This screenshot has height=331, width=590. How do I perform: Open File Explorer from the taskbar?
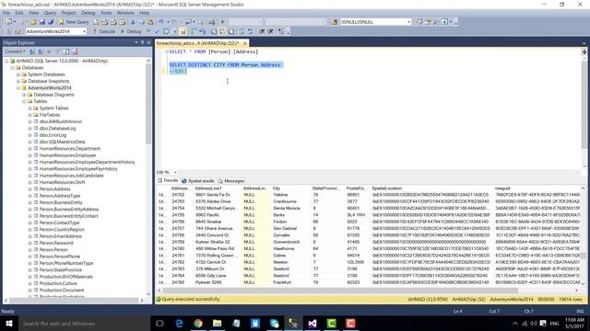pyautogui.click(x=218, y=324)
